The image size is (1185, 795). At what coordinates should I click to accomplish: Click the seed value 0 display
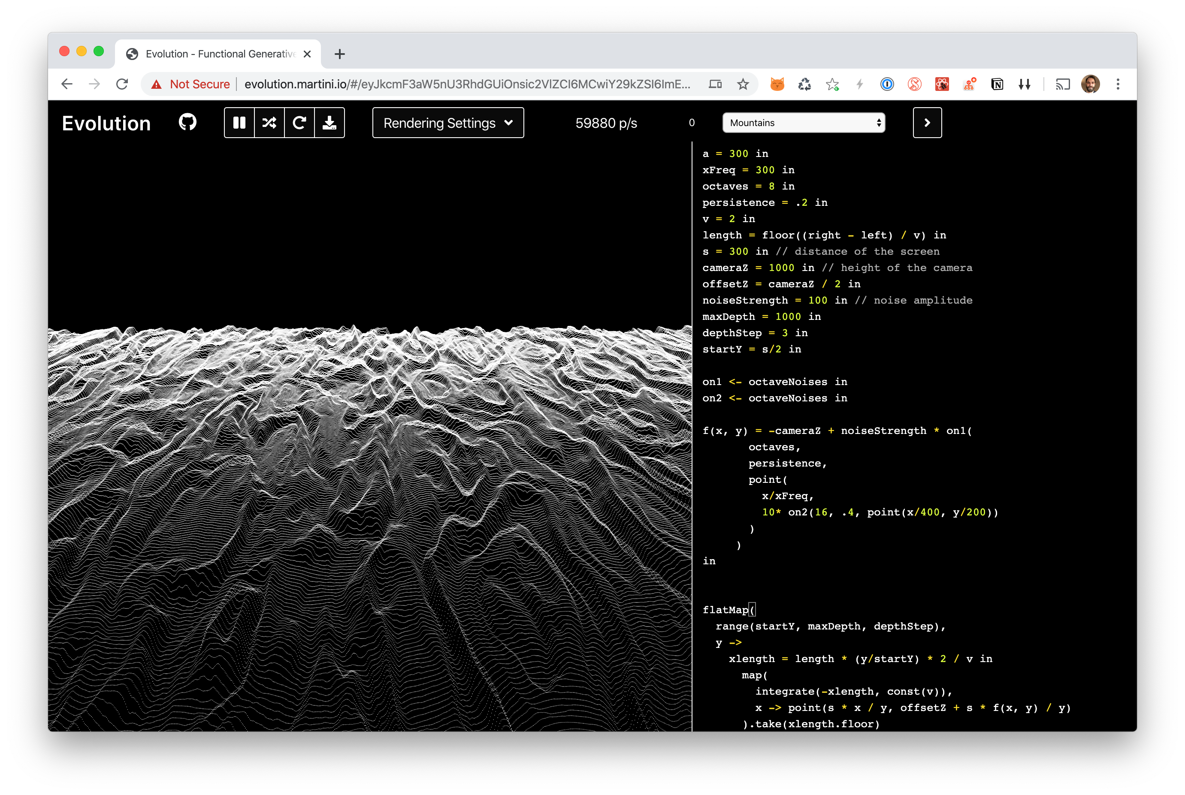692,123
